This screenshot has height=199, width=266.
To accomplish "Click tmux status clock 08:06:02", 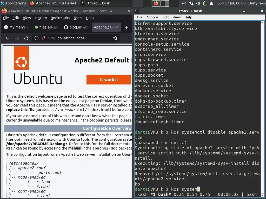I will [228, 194].
